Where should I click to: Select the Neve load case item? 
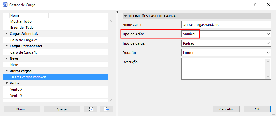tap(56, 65)
